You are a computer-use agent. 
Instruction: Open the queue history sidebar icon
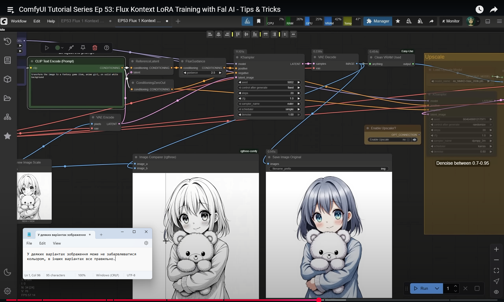[7, 41]
